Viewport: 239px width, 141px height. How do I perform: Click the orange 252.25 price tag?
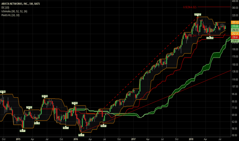pyautogui.click(x=235, y=34)
